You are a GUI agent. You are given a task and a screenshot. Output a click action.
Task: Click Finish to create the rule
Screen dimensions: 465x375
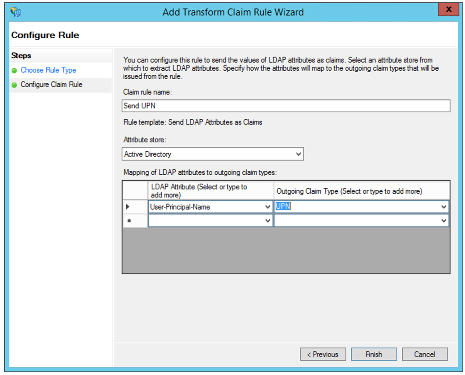(x=374, y=354)
